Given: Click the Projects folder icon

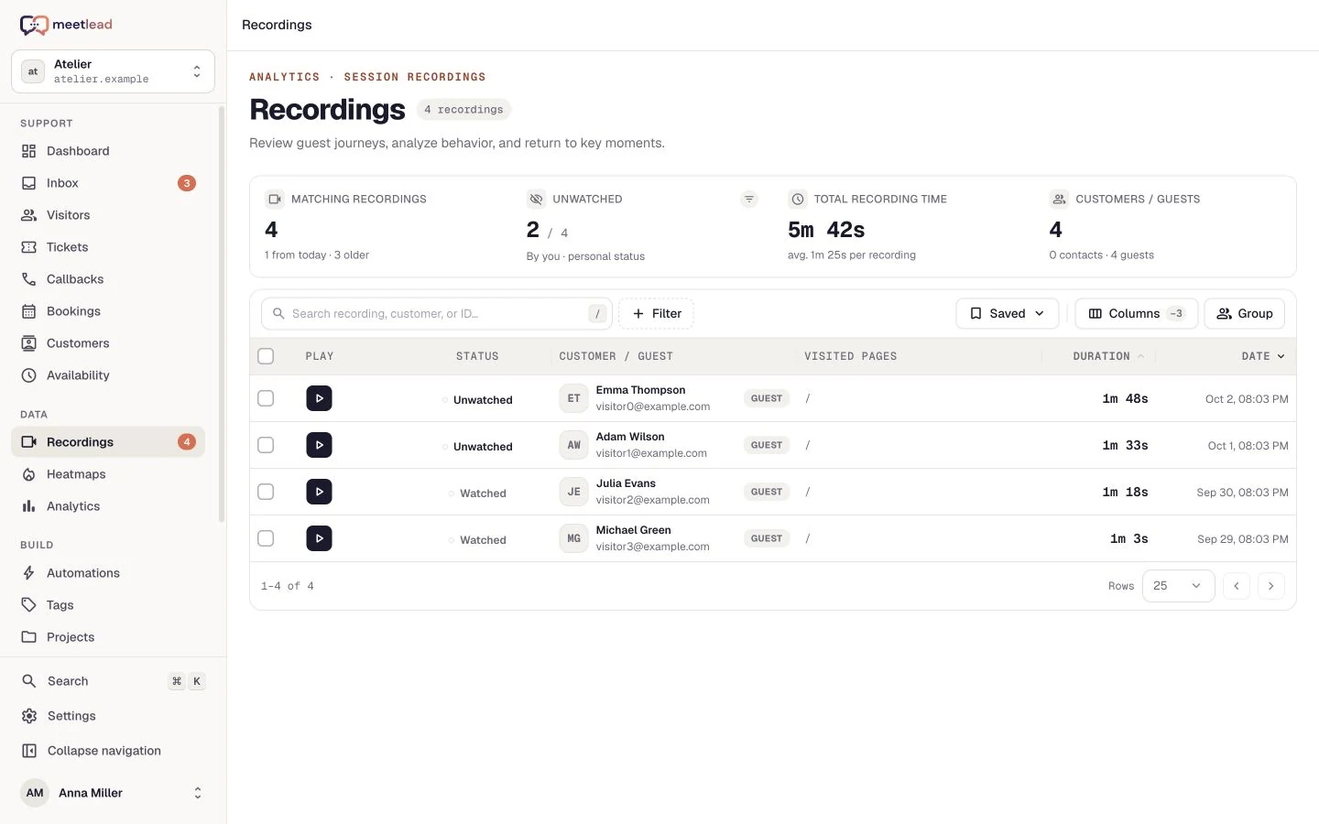Looking at the screenshot, I should click(29, 637).
